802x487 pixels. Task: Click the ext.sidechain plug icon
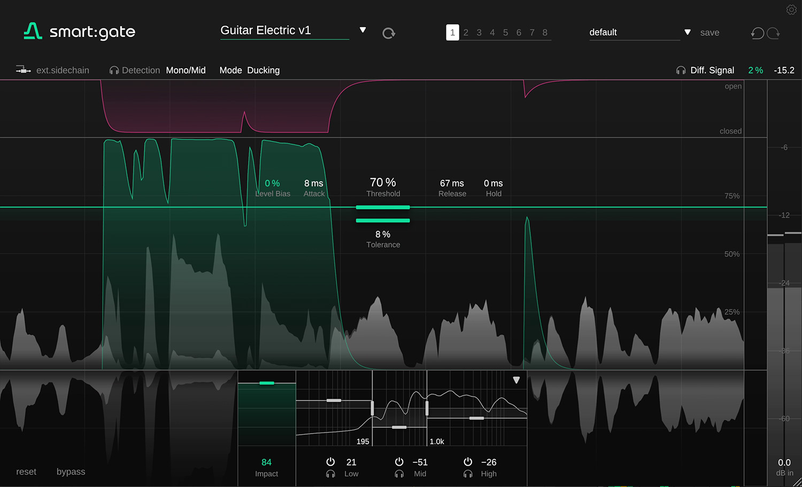click(23, 70)
